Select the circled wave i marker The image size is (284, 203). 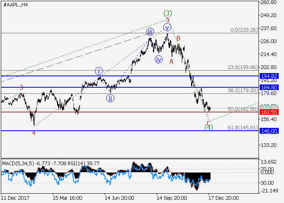pyautogui.click(x=99, y=71)
